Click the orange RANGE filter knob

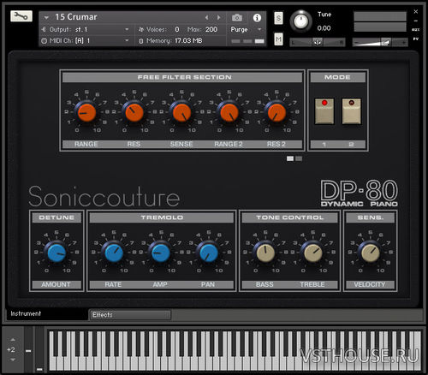(x=86, y=112)
